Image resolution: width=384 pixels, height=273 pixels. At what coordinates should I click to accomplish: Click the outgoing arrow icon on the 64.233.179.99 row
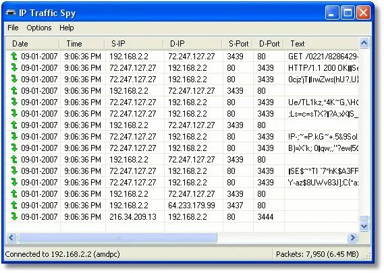14,205
